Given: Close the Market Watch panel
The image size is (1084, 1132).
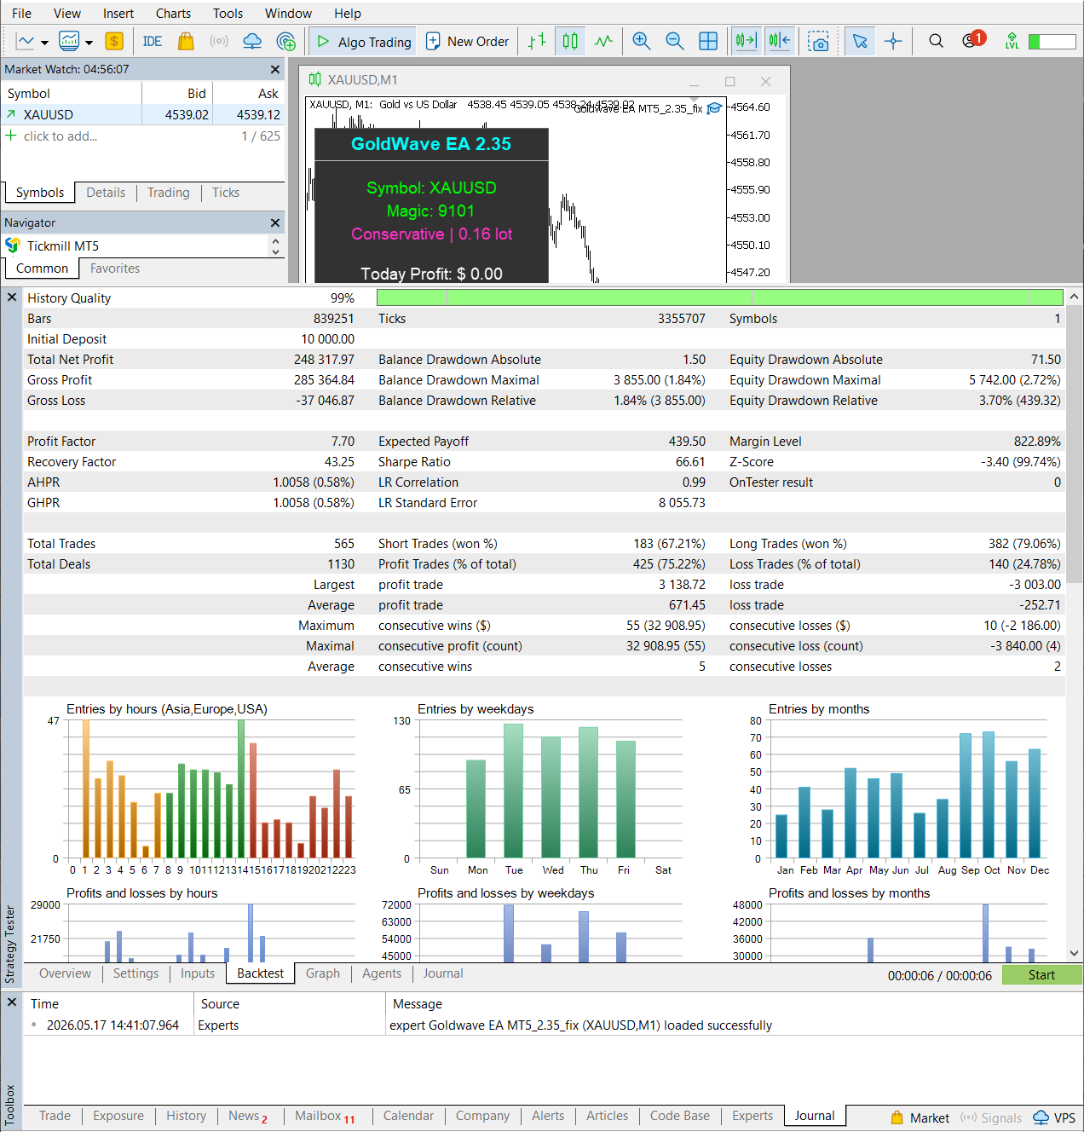Looking at the screenshot, I should tap(274, 69).
